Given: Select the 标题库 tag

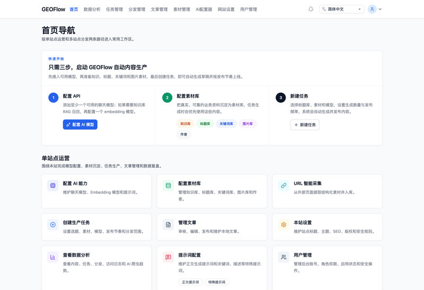Looking at the screenshot, I should [x=205, y=124].
